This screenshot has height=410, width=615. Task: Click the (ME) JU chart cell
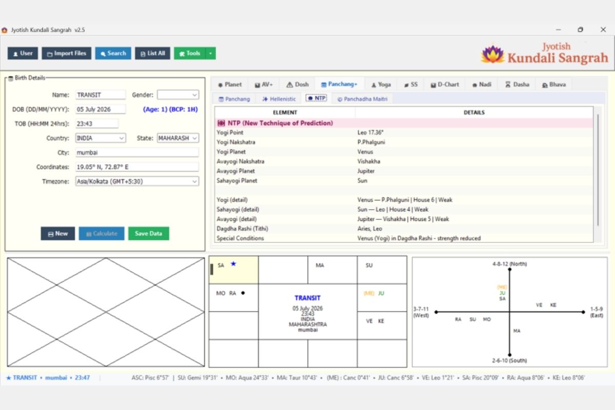click(382, 298)
